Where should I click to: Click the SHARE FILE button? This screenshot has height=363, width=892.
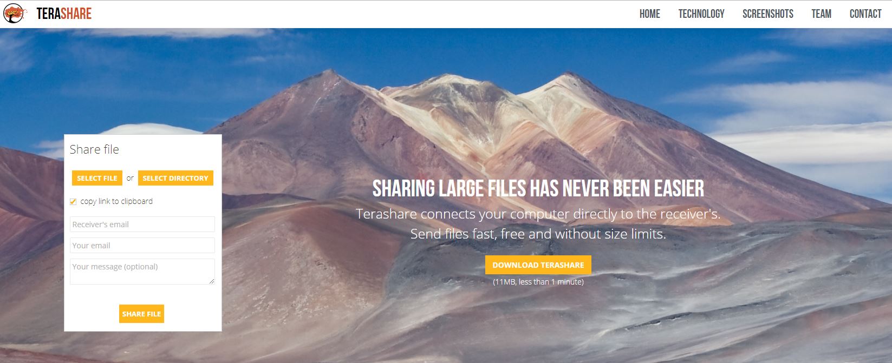[x=141, y=314]
